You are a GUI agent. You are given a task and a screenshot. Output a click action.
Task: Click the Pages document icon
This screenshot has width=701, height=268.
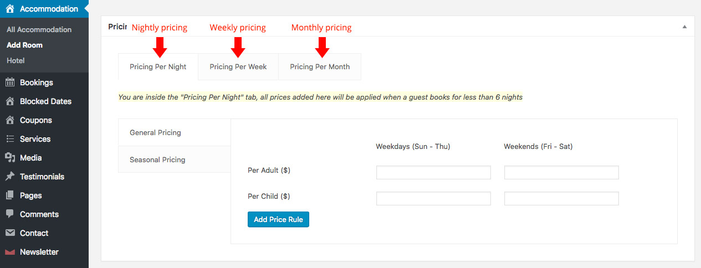[10, 195]
